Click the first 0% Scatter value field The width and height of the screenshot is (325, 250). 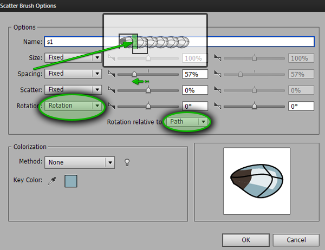click(x=195, y=90)
